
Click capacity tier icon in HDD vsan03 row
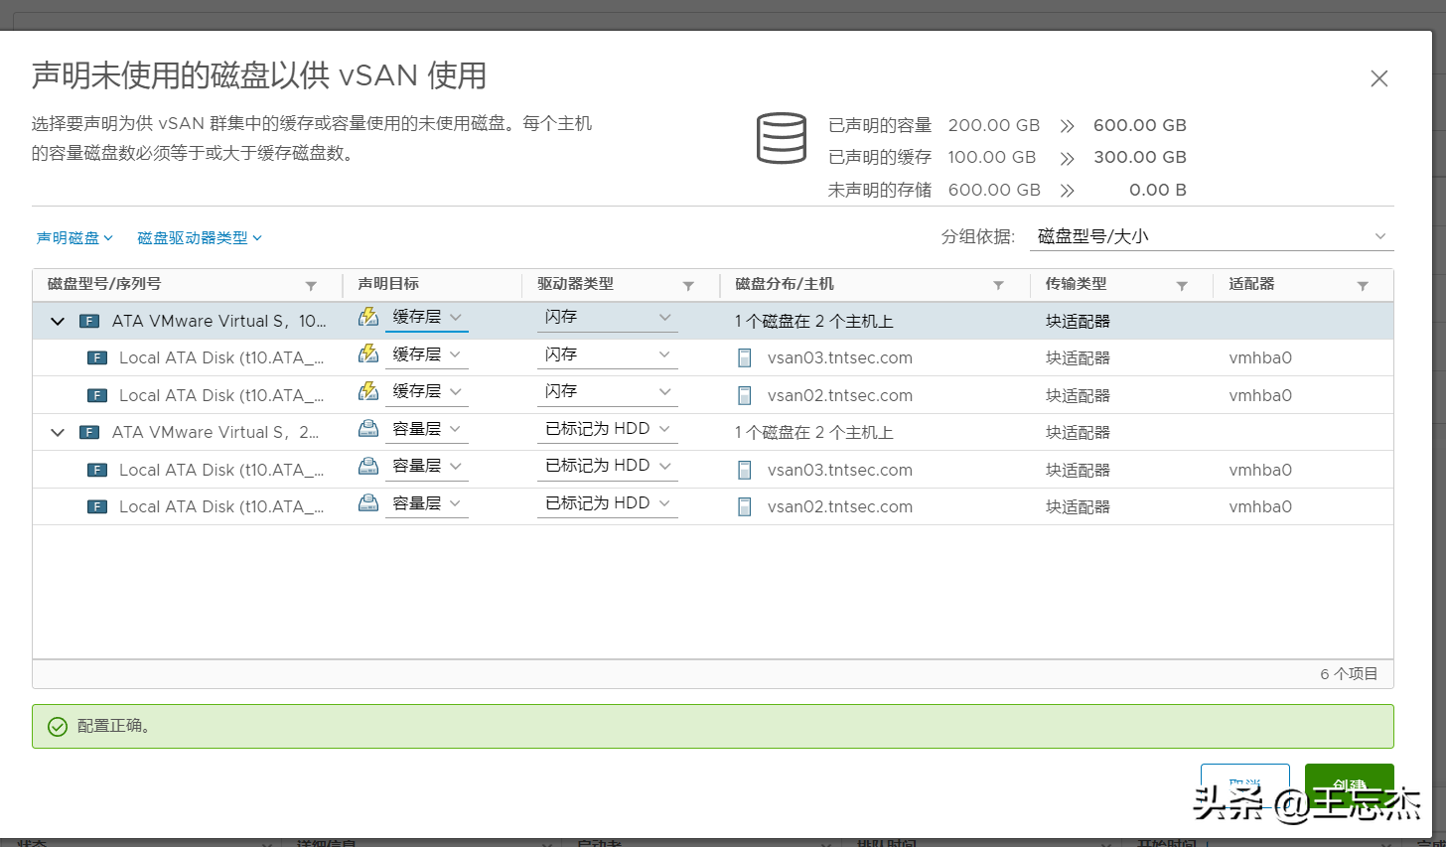coord(368,466)
